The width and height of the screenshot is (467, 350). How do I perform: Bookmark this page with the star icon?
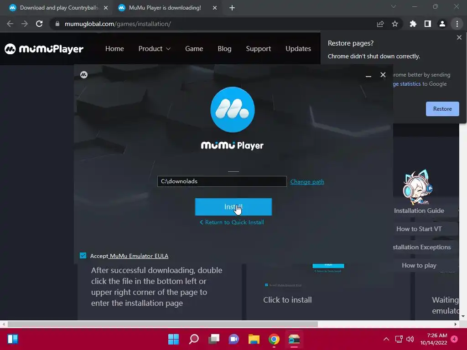[x=395, y=24]
